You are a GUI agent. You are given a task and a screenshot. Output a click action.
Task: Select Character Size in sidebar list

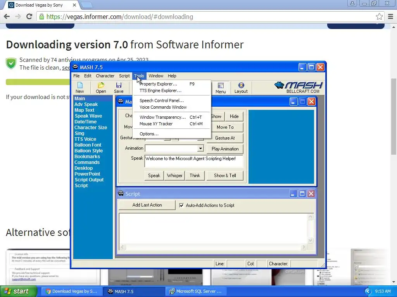pos(91,128)
